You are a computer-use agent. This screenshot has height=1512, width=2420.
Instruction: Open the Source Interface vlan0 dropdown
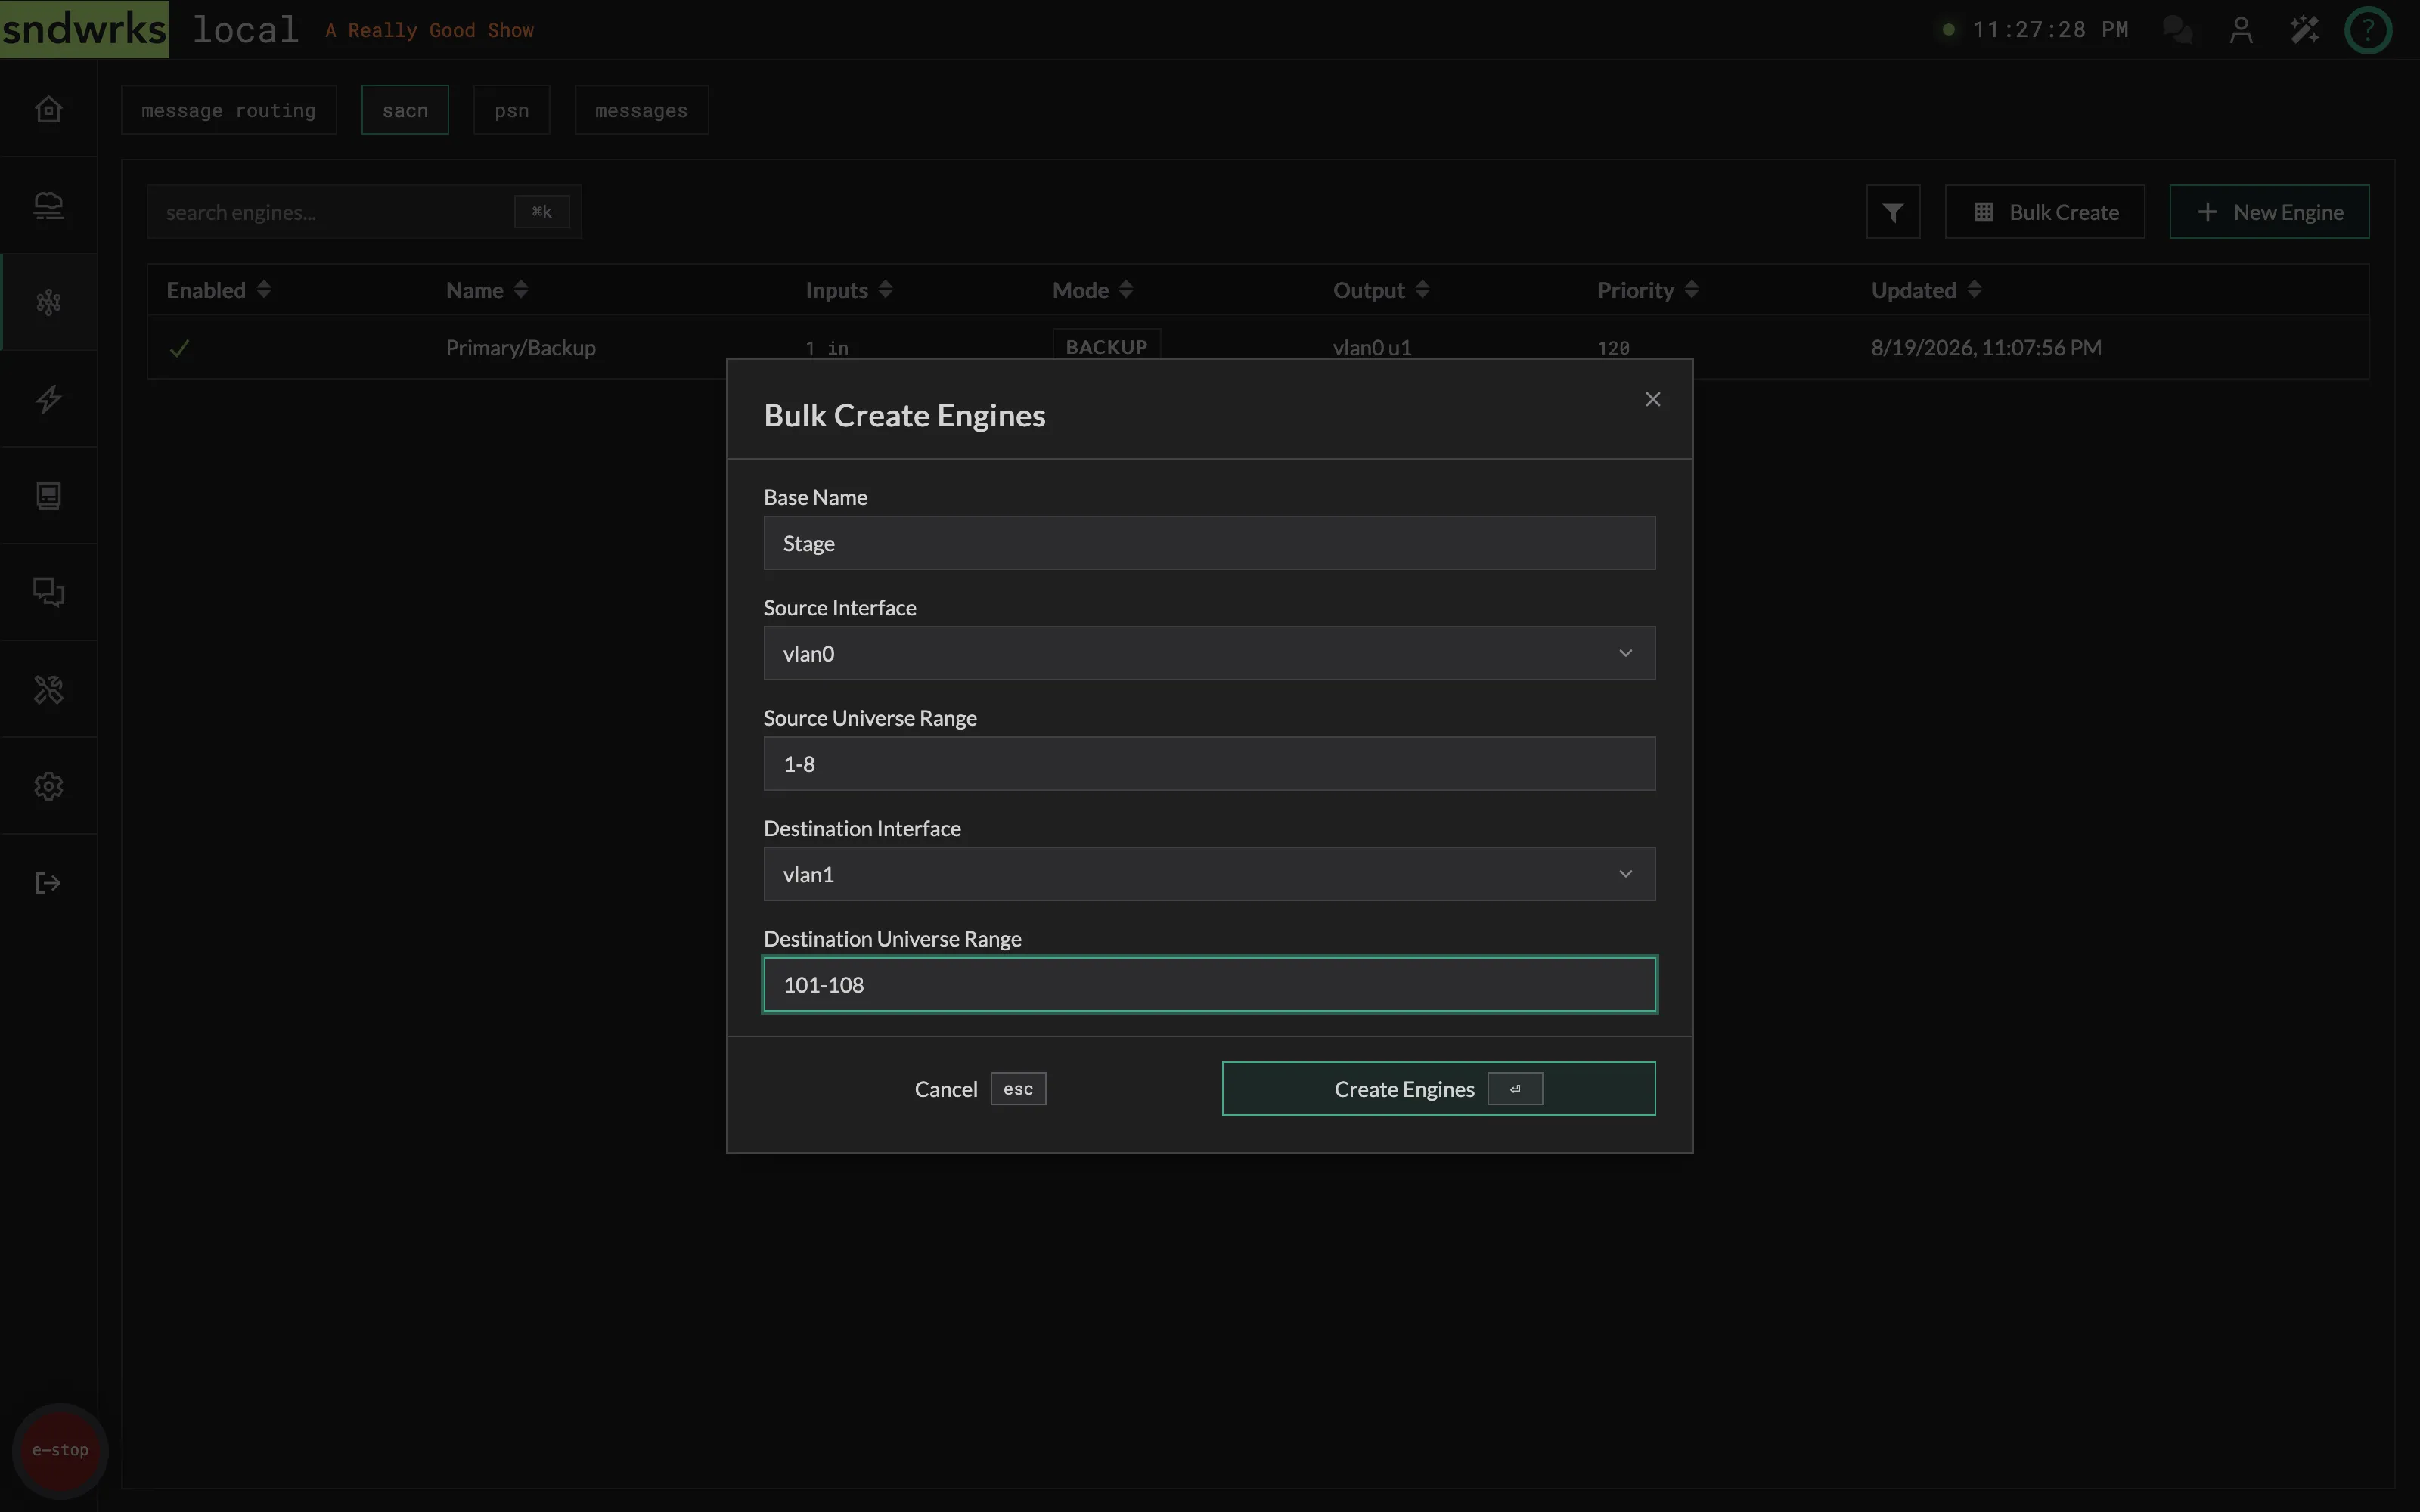click(x=1209, y=653)
